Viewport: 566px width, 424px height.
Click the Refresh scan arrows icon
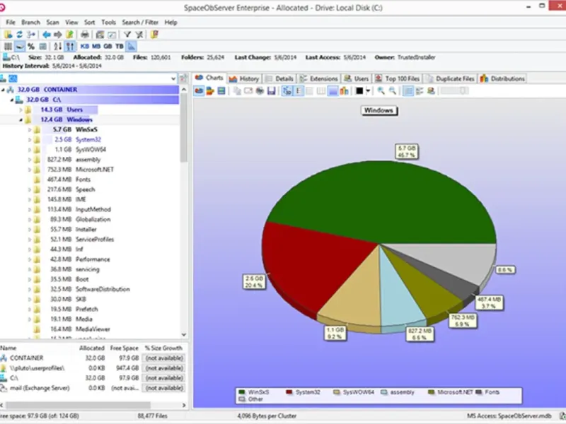(x=20, y=34)
